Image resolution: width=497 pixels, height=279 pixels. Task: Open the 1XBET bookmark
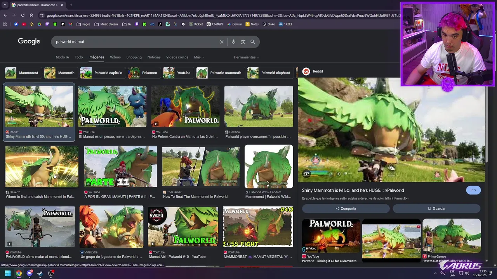click(285, 24)
